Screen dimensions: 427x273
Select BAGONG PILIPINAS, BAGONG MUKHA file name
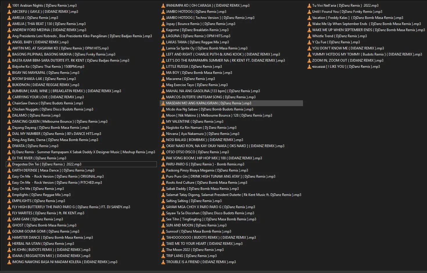(x=64, y=54)
